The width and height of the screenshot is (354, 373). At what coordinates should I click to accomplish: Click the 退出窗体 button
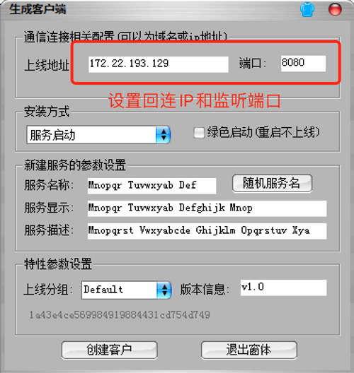[x=249, y=350]
